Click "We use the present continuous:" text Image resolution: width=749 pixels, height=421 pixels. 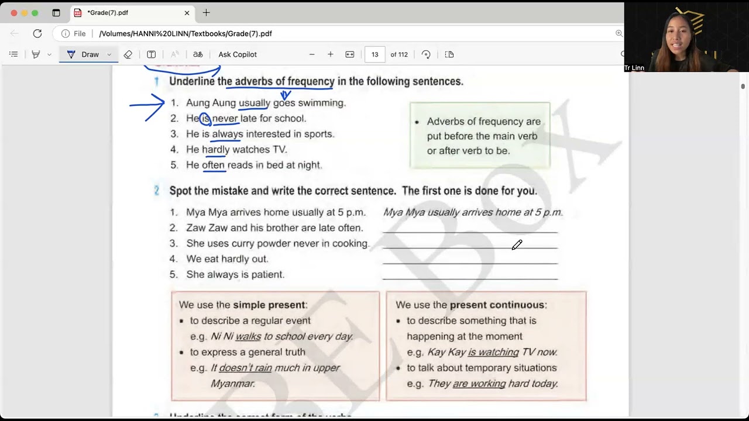coord(471,305)
